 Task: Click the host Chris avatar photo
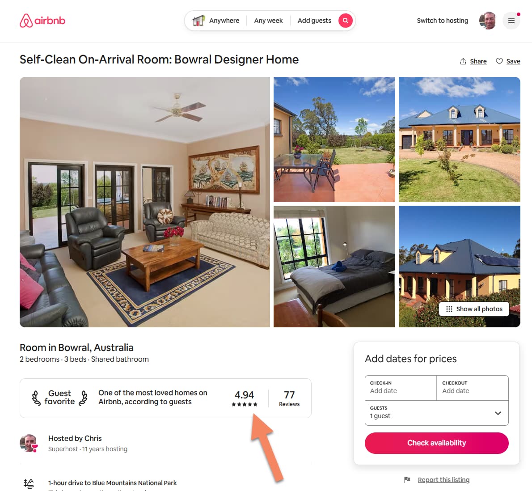(x=29, y=443)
